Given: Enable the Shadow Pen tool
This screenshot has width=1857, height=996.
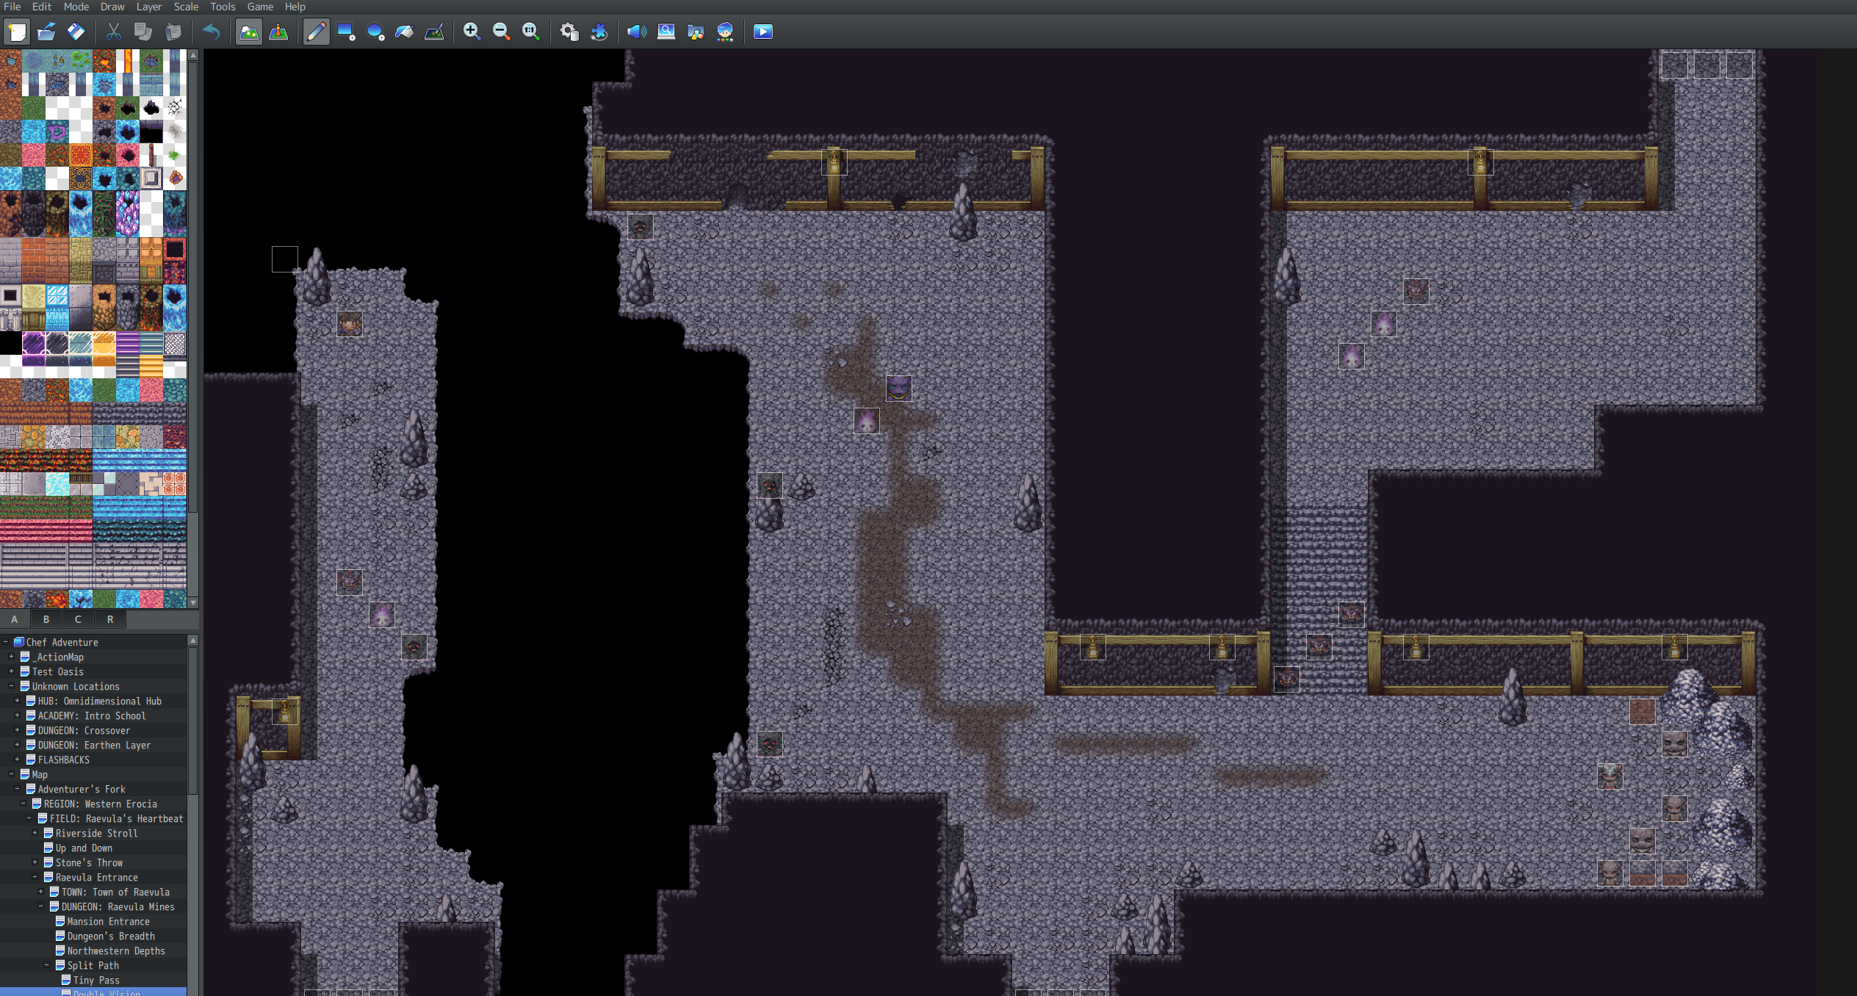Looking at the screenshot, I should pyautogui.click(x=434, y=32).
